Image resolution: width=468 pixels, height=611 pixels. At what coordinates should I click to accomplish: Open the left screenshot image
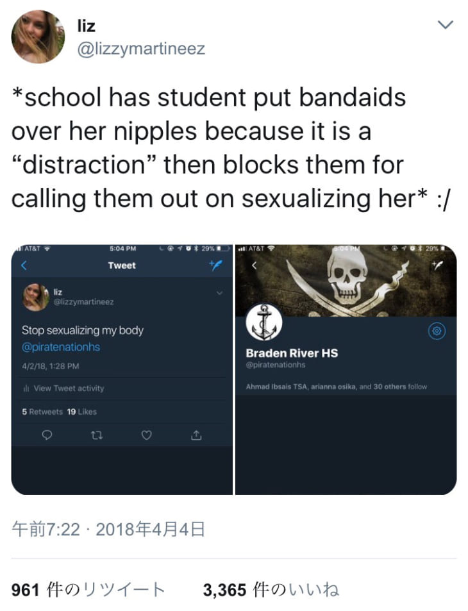122,370
